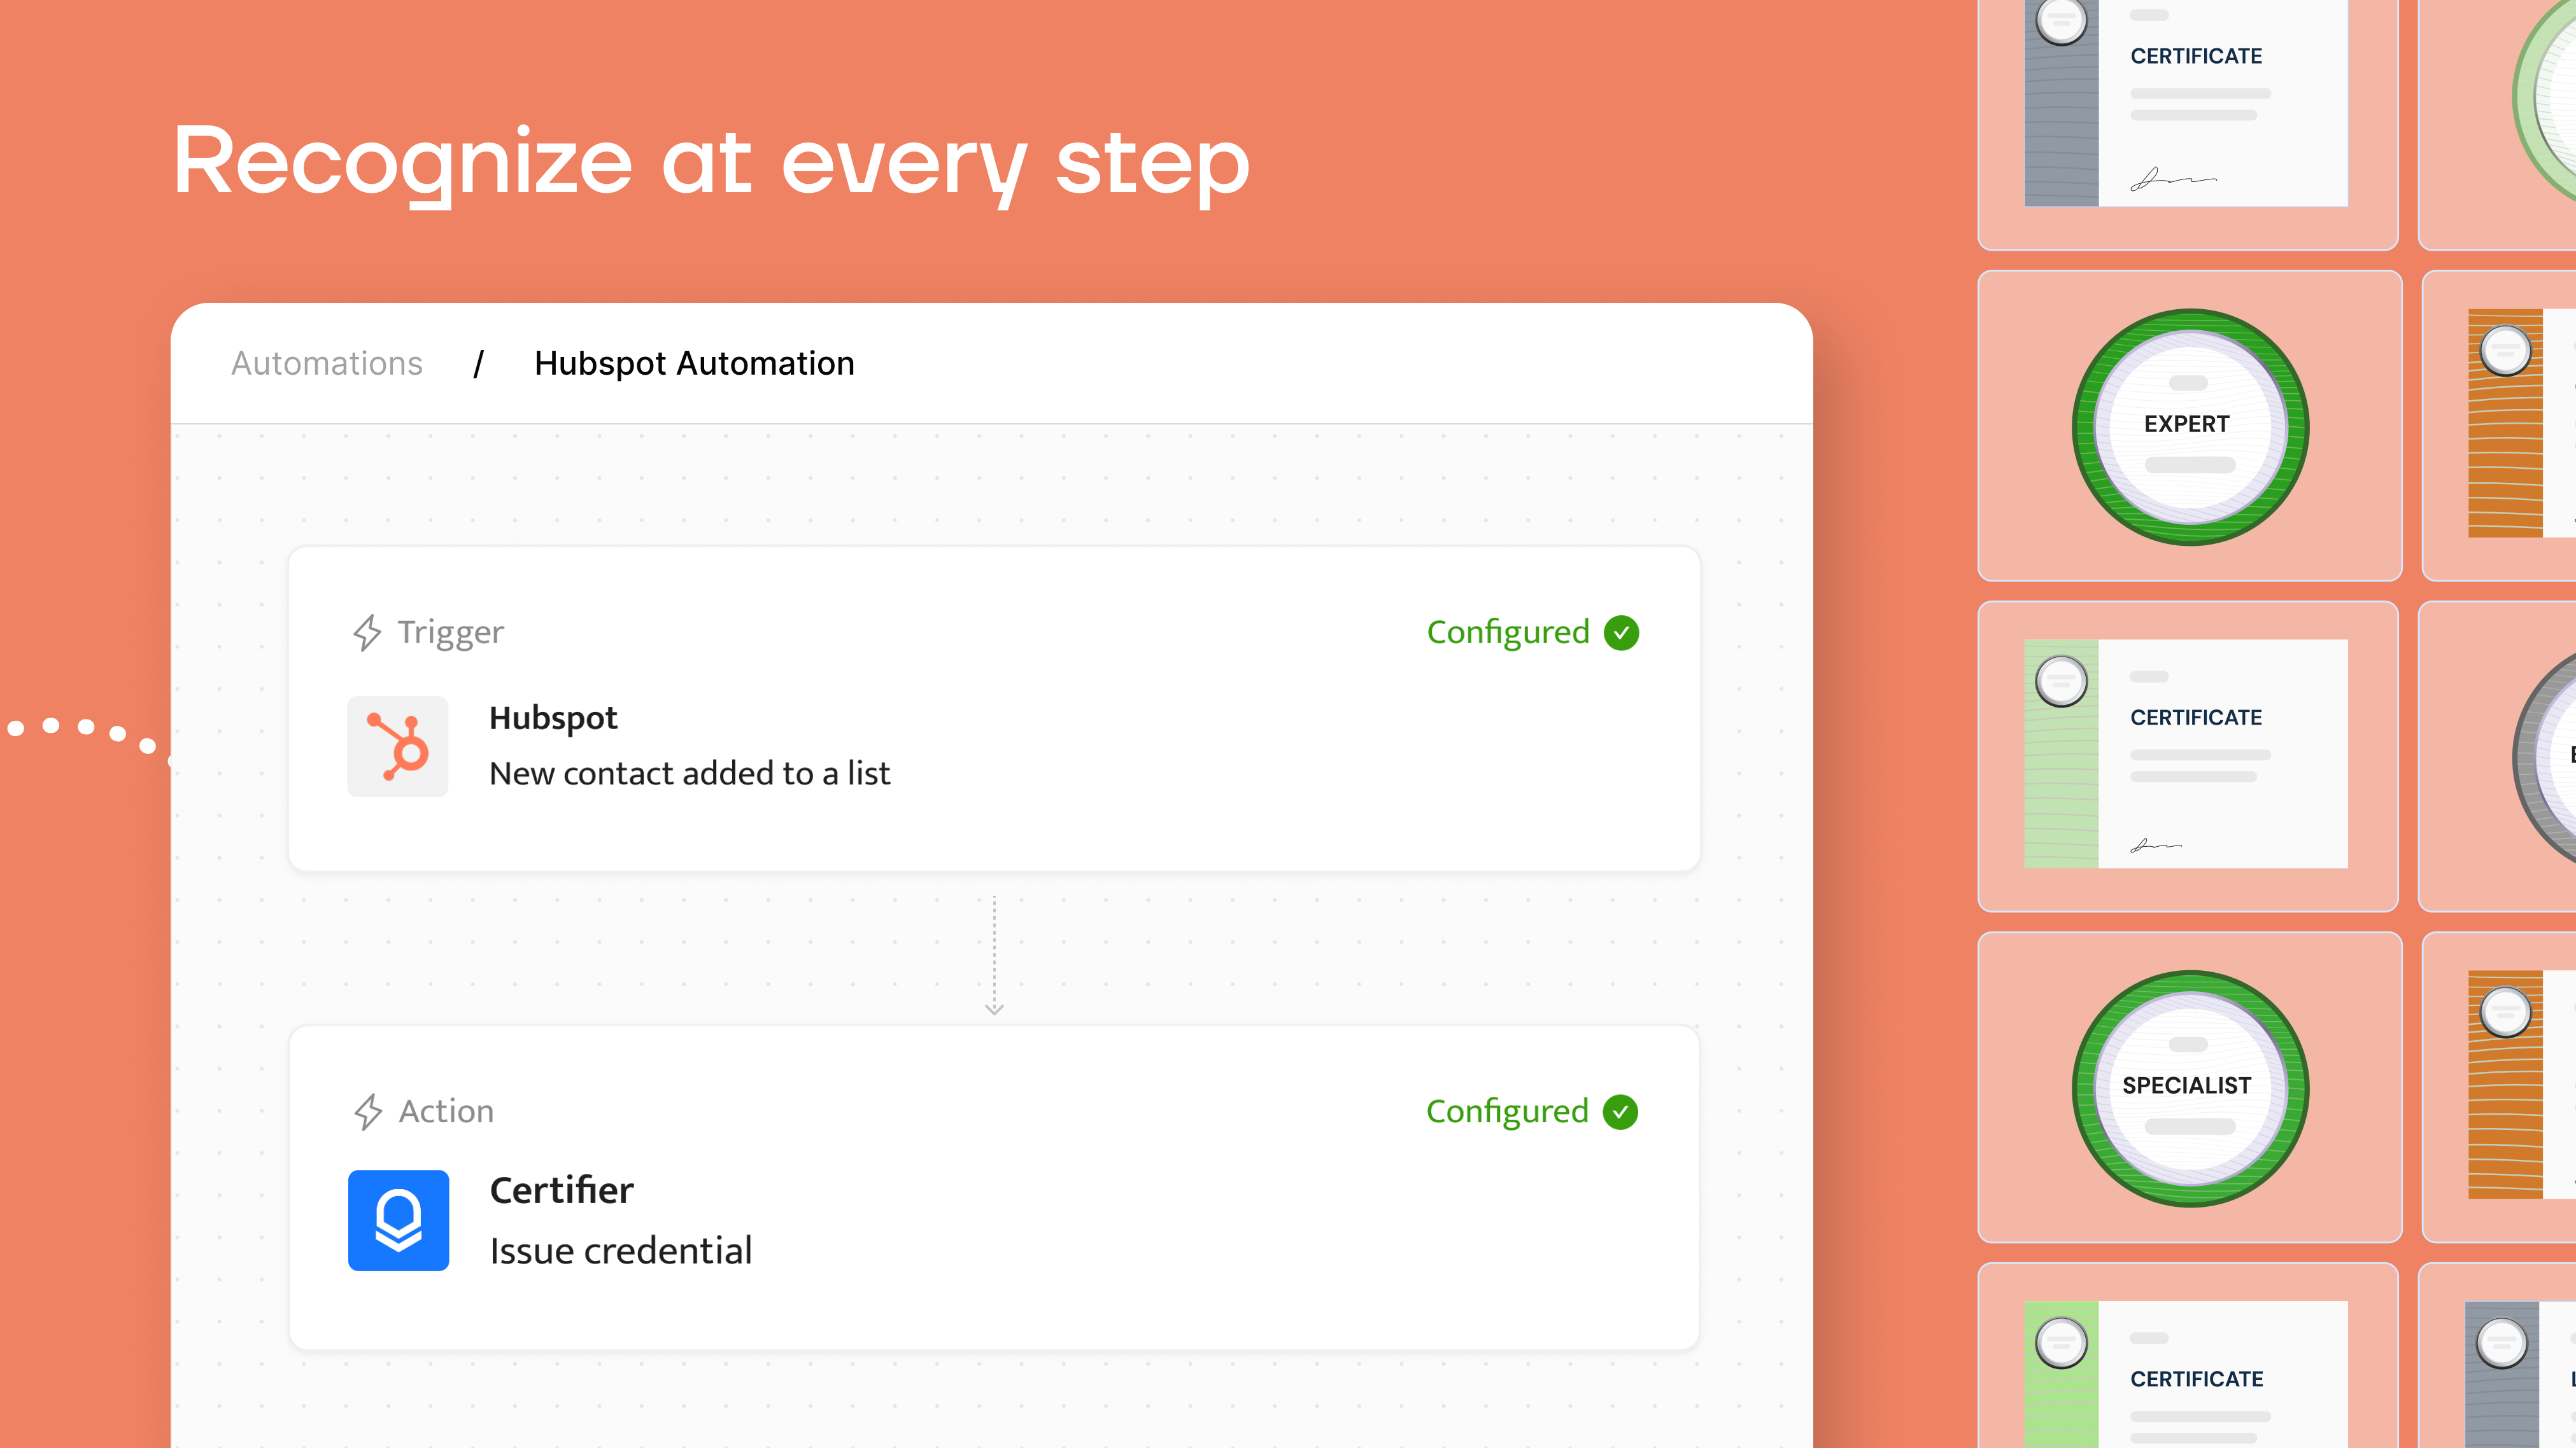Viewport: 2576px width, 1448px height.
Task: Select the green SPECIALIST badge seal
Action: pos(2189,1086)
